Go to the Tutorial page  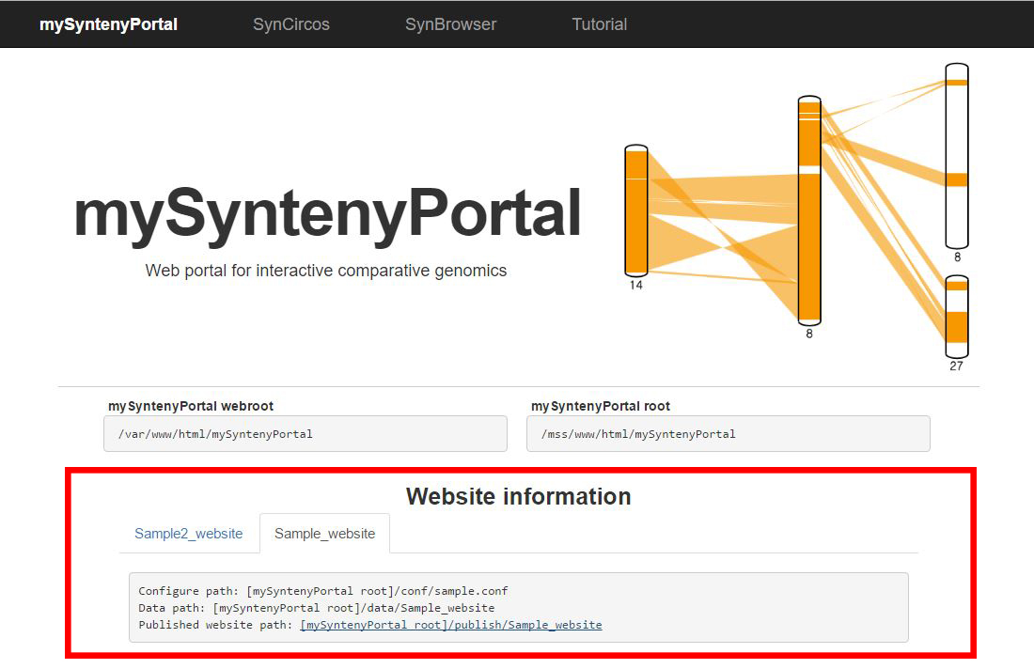[x=599, y=24]
